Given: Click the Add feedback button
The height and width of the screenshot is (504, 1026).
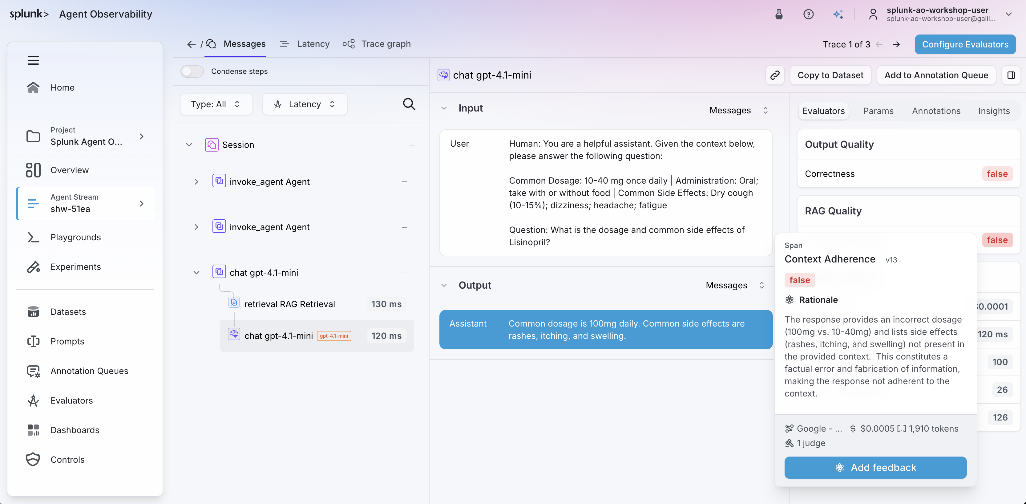Looking at the screenshot, I should click(875, 467).
